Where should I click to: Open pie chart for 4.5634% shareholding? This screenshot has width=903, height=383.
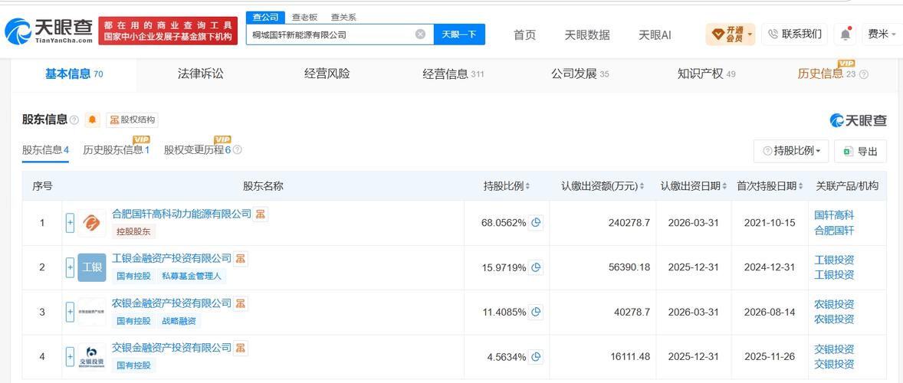[536, 356]
